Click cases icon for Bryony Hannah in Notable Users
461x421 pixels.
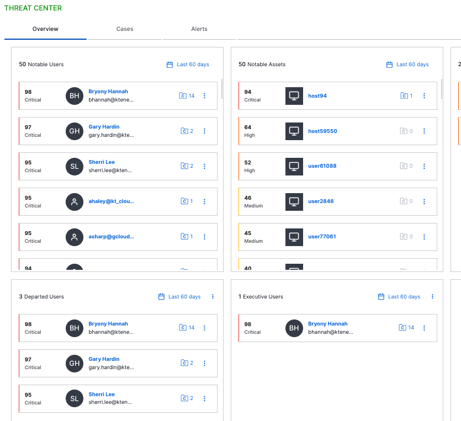[183, 96]
